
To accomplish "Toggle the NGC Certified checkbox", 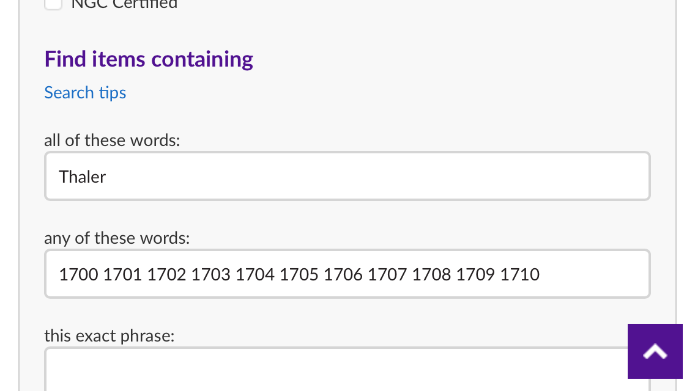I will 54,4.
